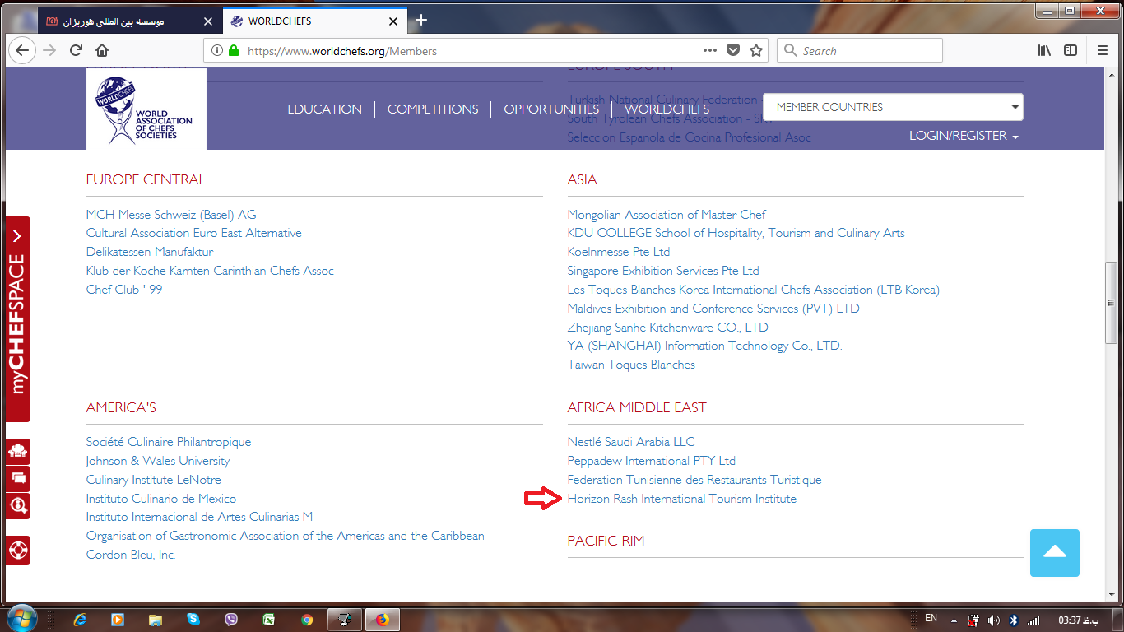Open Singapore Exhibition Services Pte Ltd link
1124x632 pixels.
[663, 271]
